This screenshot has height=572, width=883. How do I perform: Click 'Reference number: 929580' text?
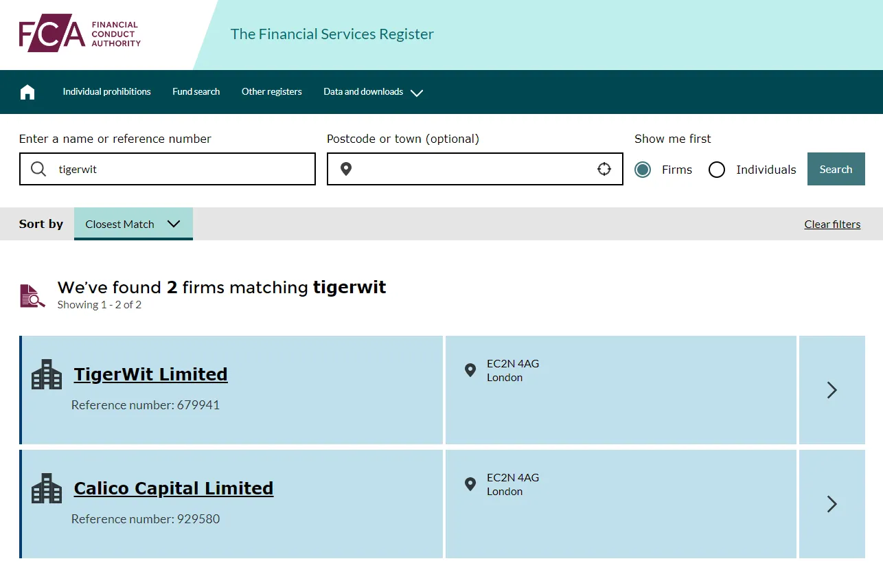point(146,519)
